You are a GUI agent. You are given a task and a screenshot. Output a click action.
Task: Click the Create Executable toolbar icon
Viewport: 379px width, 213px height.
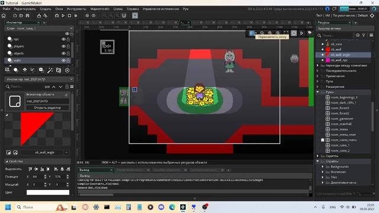(x=39, y=16)
